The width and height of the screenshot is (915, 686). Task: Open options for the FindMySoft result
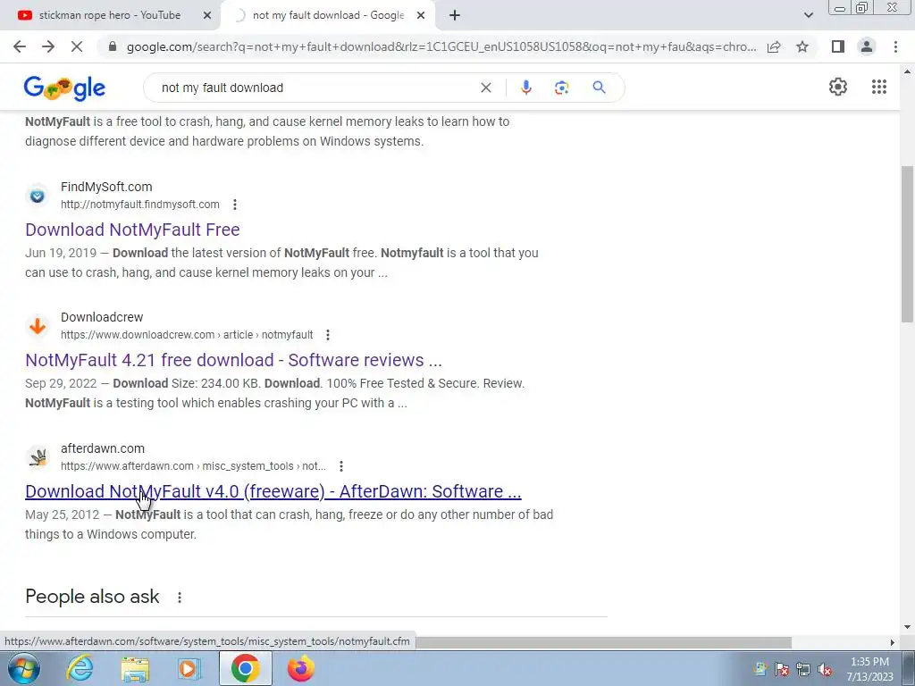(235, 205)
